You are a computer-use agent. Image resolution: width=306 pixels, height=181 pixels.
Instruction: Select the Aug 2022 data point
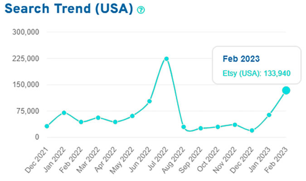[x=184, y=127]
